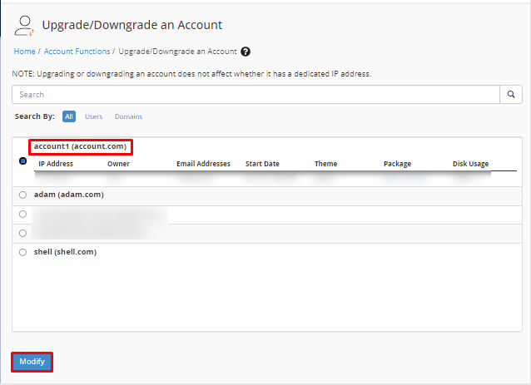Click the Package column header

397,164
